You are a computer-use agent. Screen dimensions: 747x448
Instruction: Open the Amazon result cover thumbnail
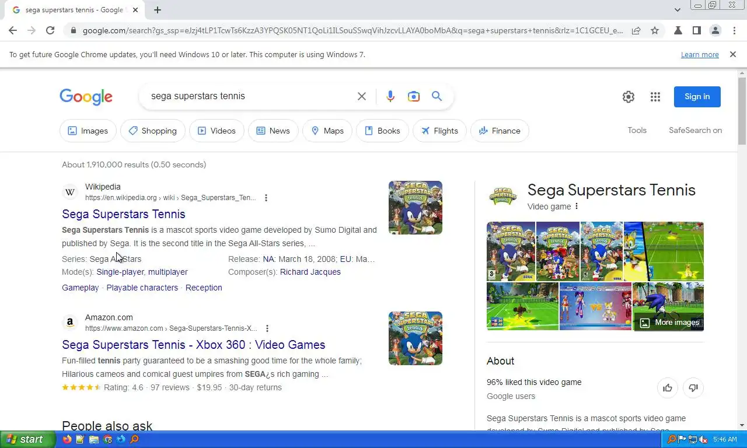pos(416,338)
